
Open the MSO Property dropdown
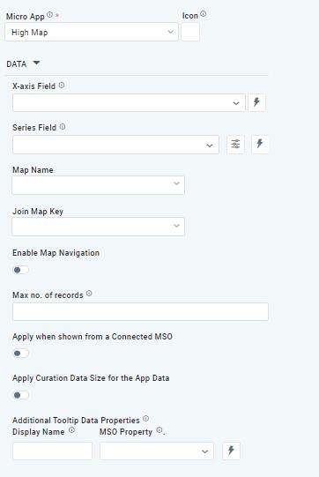pos(157,451)
